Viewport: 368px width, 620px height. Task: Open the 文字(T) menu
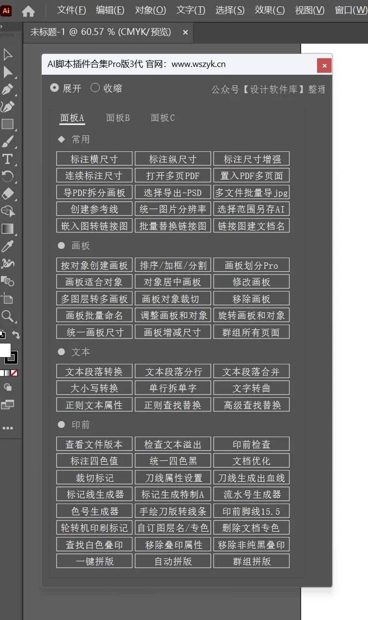click(x=191, y=10)
